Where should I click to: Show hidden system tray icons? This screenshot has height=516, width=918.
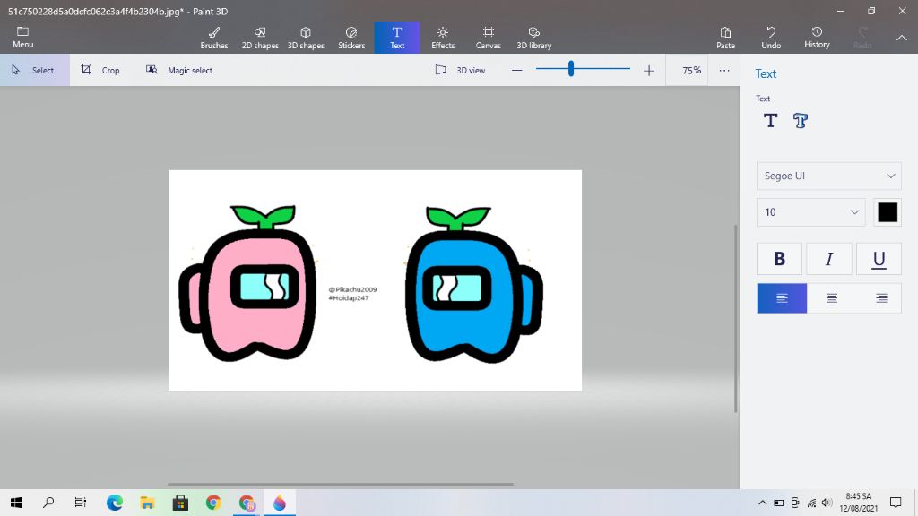pos(762,503)
